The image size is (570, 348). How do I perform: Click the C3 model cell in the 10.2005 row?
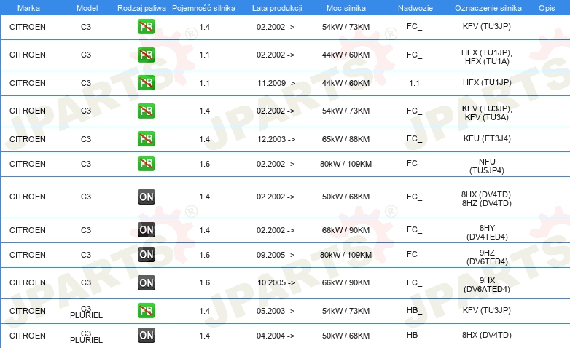tap(86, 282)
